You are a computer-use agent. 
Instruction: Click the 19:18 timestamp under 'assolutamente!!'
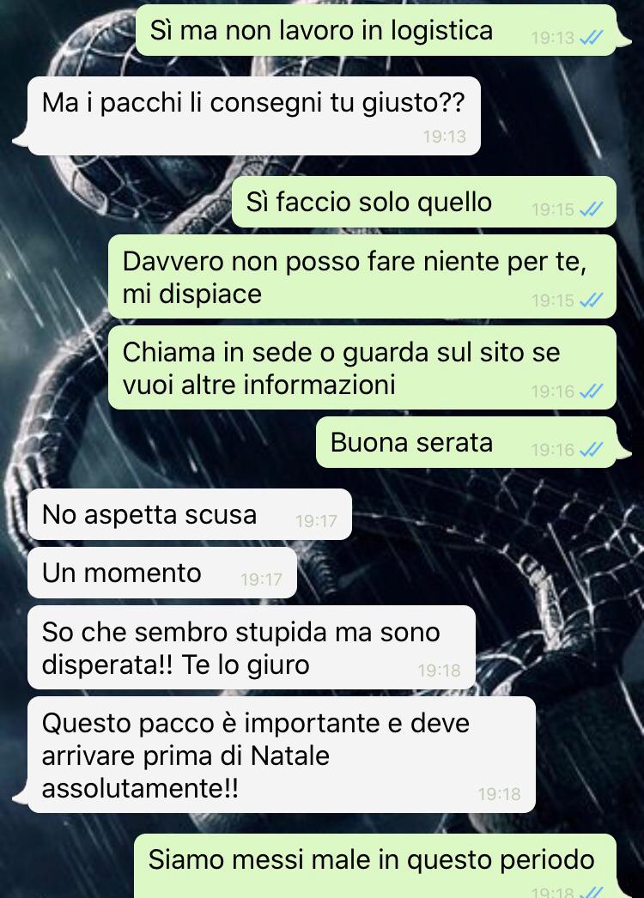coord(500,794)
